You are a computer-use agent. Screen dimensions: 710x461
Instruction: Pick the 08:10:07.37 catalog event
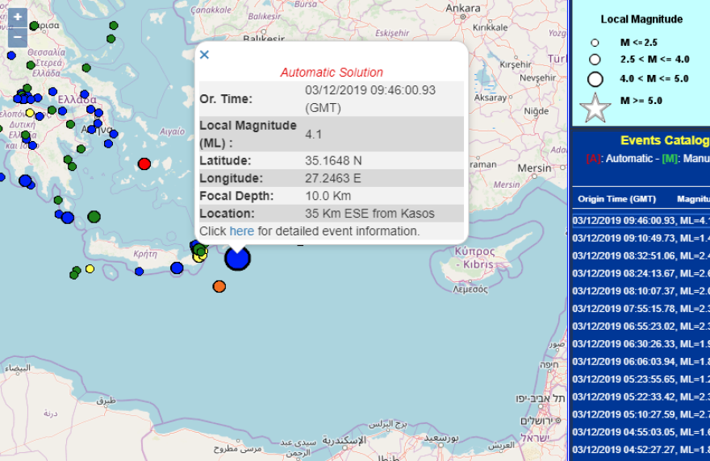[x=641, y=291]
